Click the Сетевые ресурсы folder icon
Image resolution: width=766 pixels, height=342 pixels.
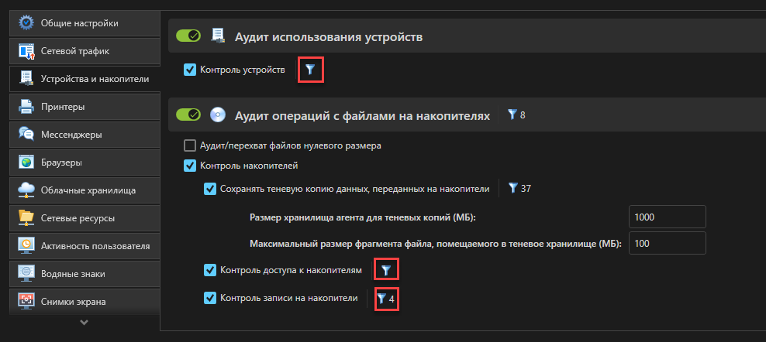pos(26,217)
